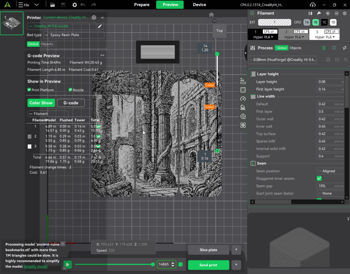Click the Creality app logo

(7, 5)
